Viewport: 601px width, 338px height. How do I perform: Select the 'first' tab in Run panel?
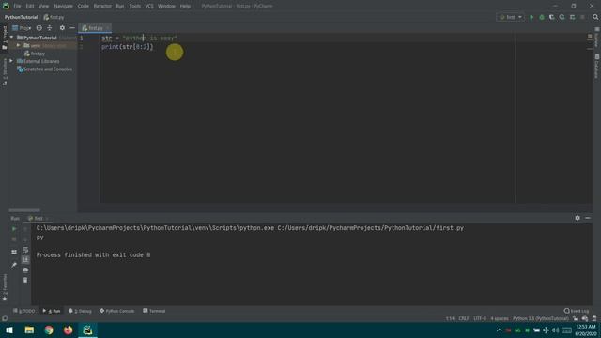38,218
